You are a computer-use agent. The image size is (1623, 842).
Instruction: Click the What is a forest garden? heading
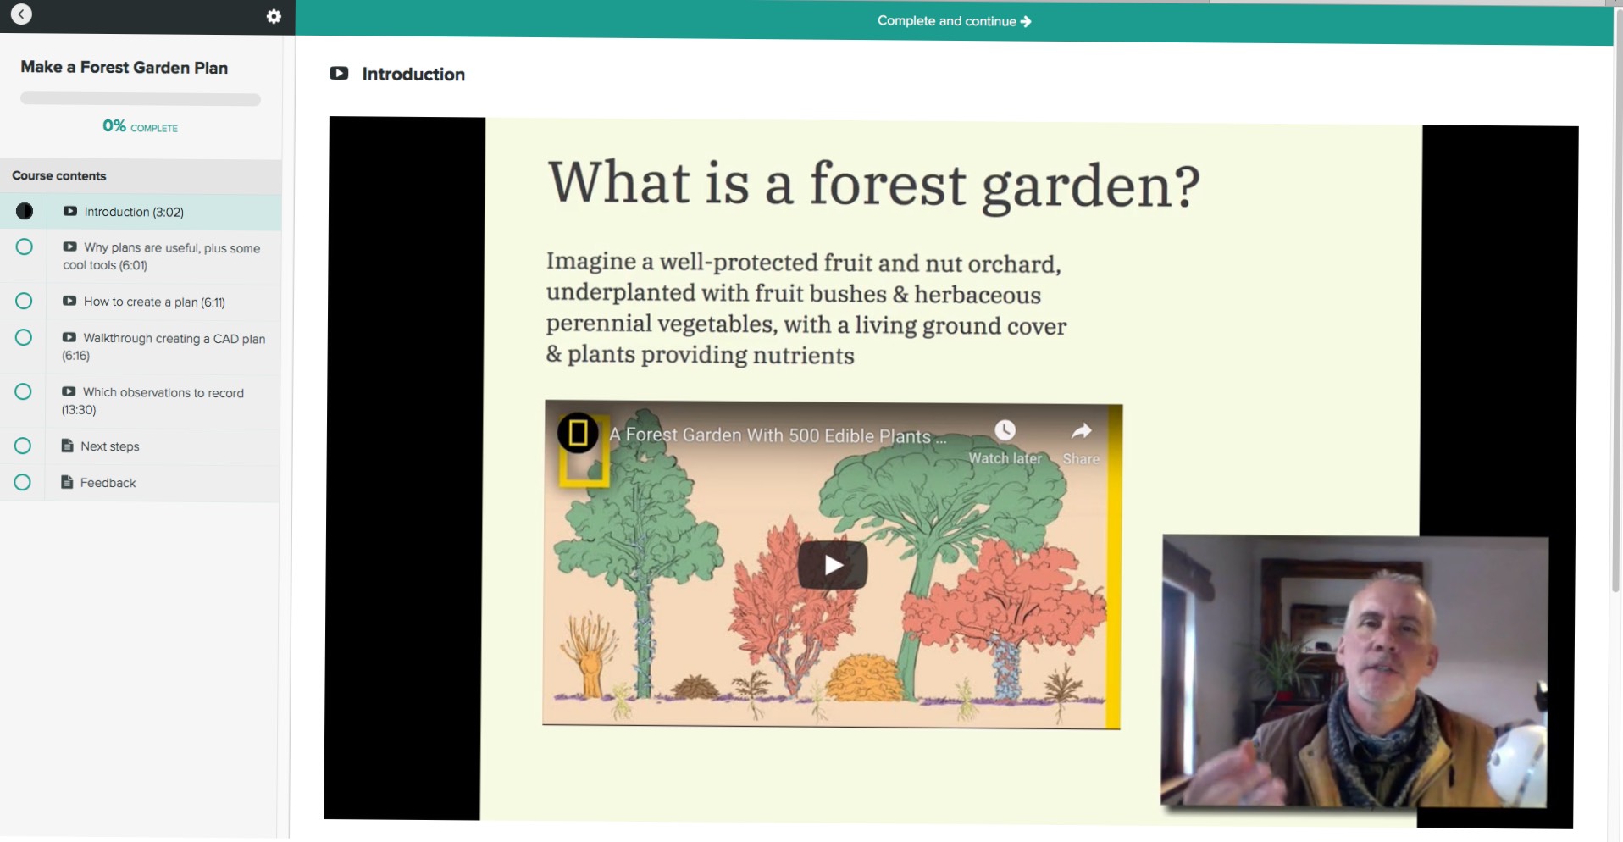(x=873, y=184)
